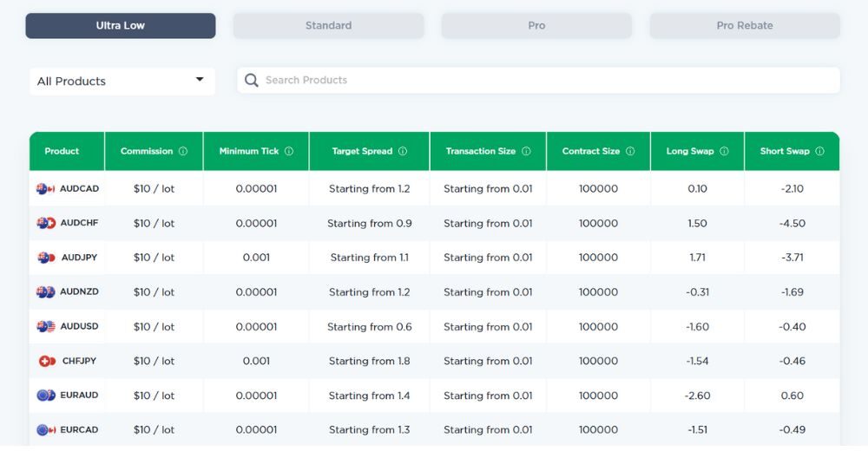The height and width of the screenshot is (451, 868).
Task: Click the info icon beside Long Swap
Action: point(724,151)
